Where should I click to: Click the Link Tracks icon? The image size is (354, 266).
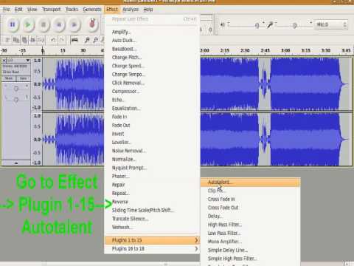[x=74, y=40]
